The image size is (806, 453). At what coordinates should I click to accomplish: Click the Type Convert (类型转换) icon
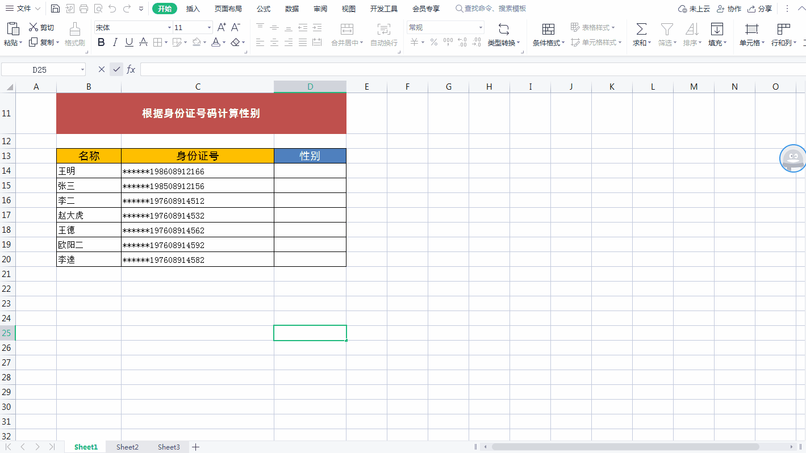[x=503, y=29]
